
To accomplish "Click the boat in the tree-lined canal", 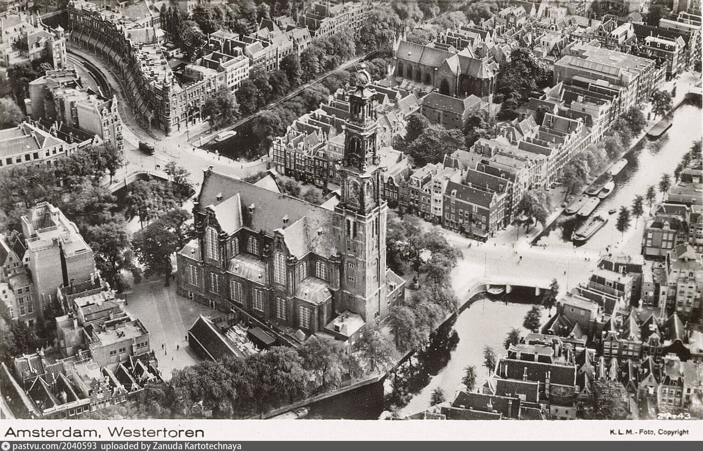I will click(225, 136).
